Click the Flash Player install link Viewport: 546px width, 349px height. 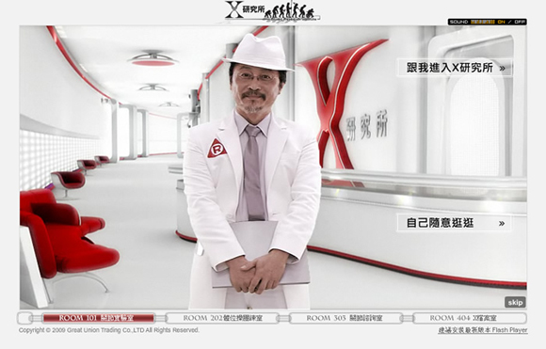(483, 330)
